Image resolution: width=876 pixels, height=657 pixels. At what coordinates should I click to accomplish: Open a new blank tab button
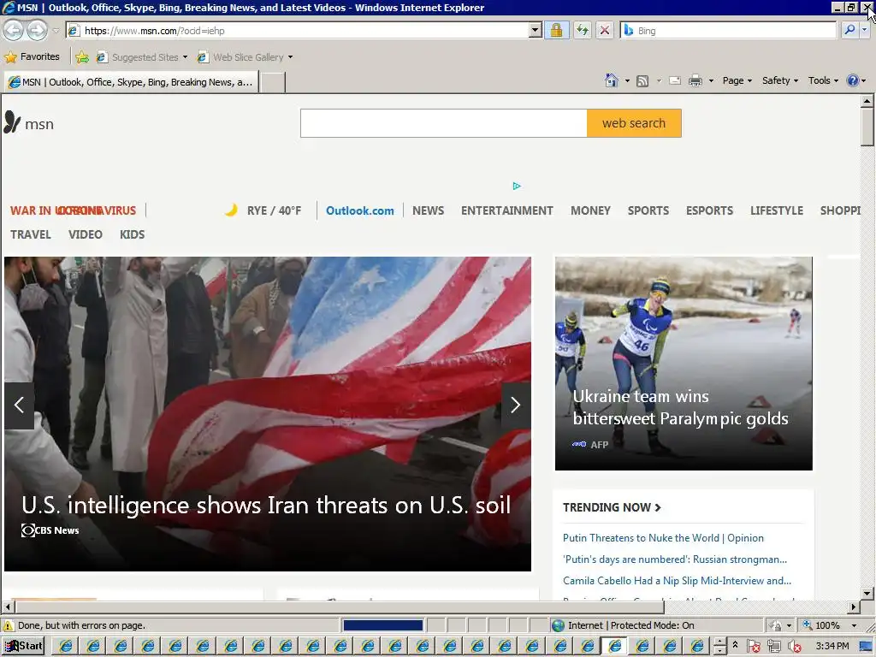pyautogui.click(x=273, y=83)
